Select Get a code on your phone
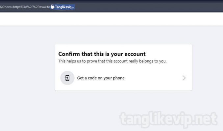 (123, 78)
